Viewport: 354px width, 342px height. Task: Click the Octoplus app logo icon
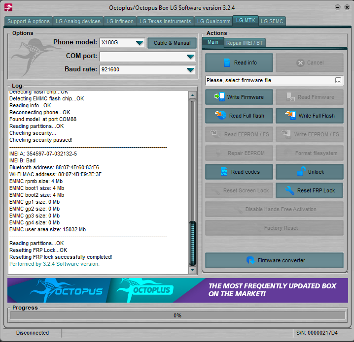pyautogui.click(x=8, y=8)
